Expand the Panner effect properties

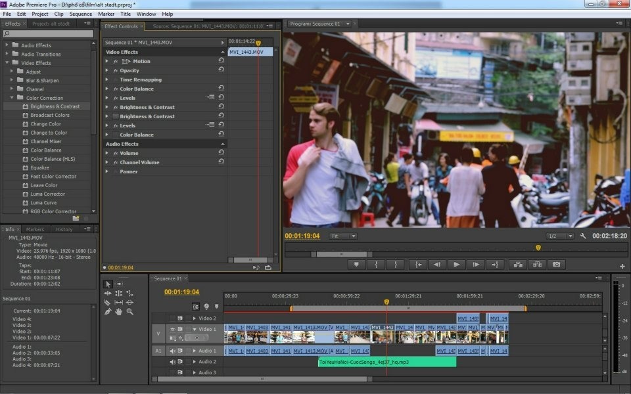coord(106,171)
